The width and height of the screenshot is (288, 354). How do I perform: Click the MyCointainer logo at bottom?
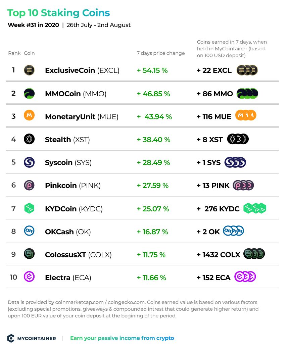point(32,338)
